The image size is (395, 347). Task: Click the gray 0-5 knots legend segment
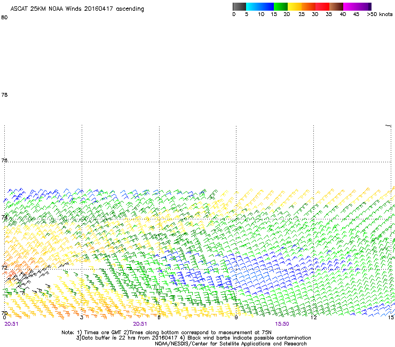239,6
